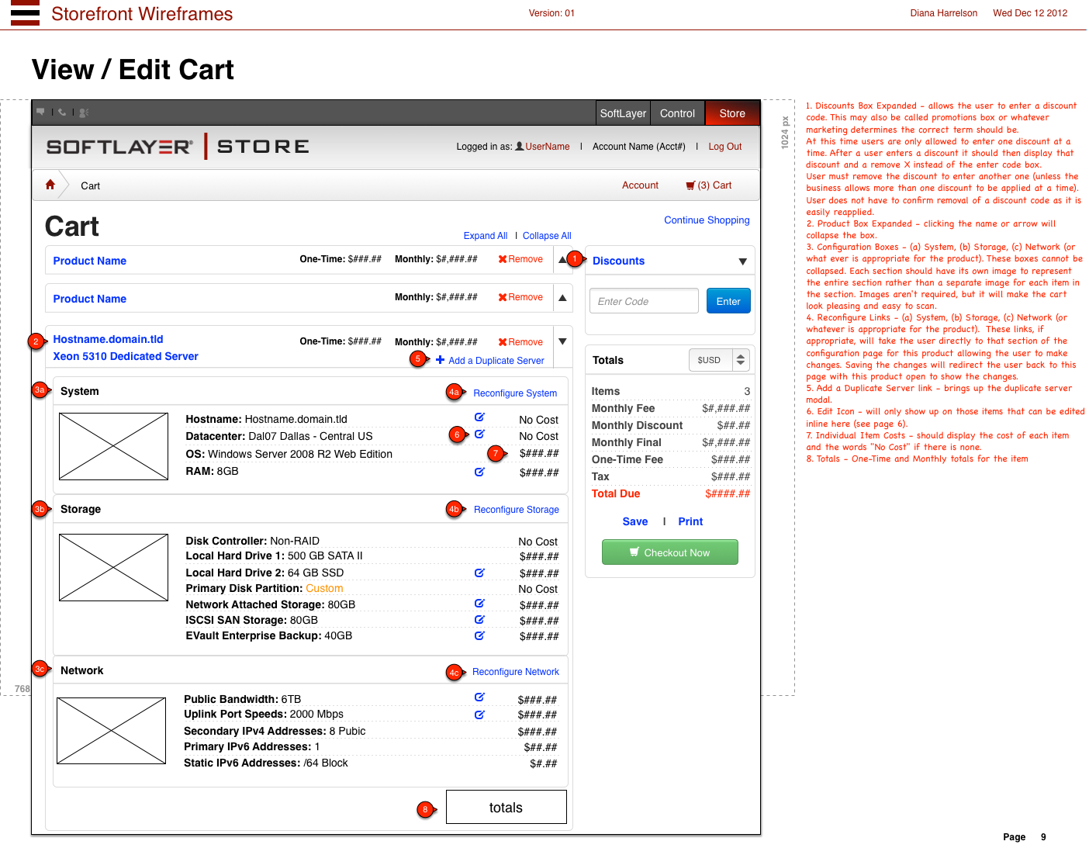This screenshot has height=848, width=1089.
Task: Click edit icon for Network Attached Storage
Action: 479,604
